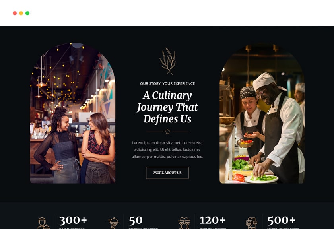Image resolution: width=334 pixels, height=229 pixels.
Task: Select the 500+ happy customers counter
Action: (283, 222)
